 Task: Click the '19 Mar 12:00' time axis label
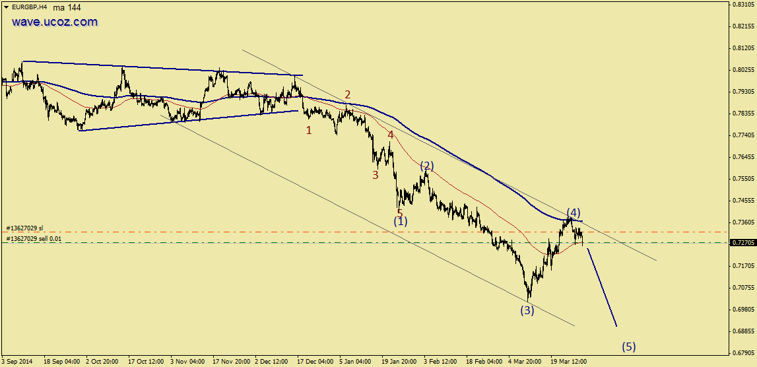point(570,362)
